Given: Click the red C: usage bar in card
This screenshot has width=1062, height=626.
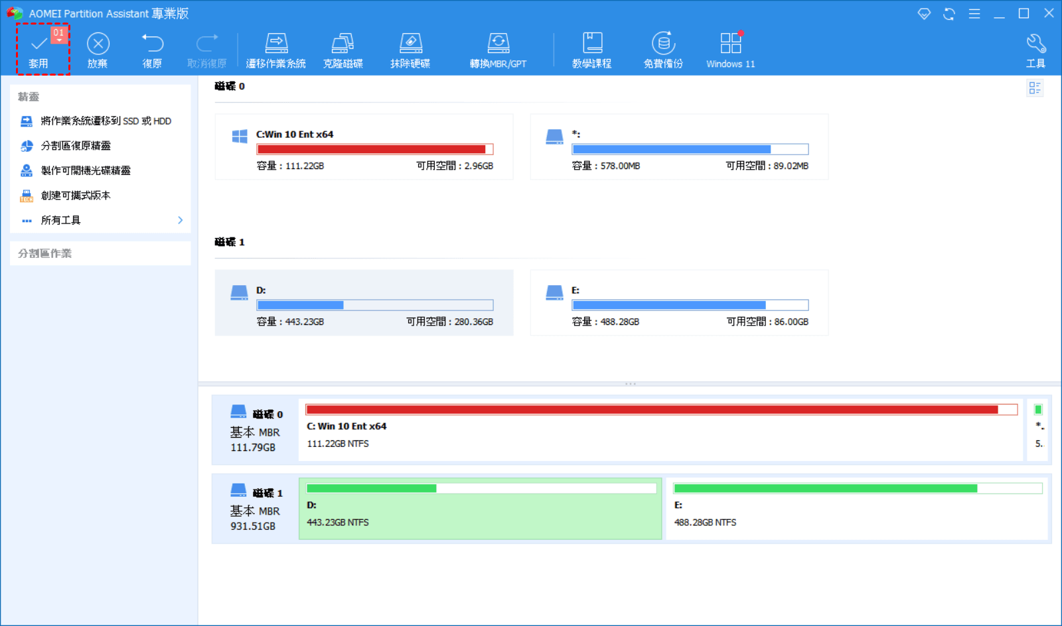Looking at the screenshot, I should pos(375,149).
